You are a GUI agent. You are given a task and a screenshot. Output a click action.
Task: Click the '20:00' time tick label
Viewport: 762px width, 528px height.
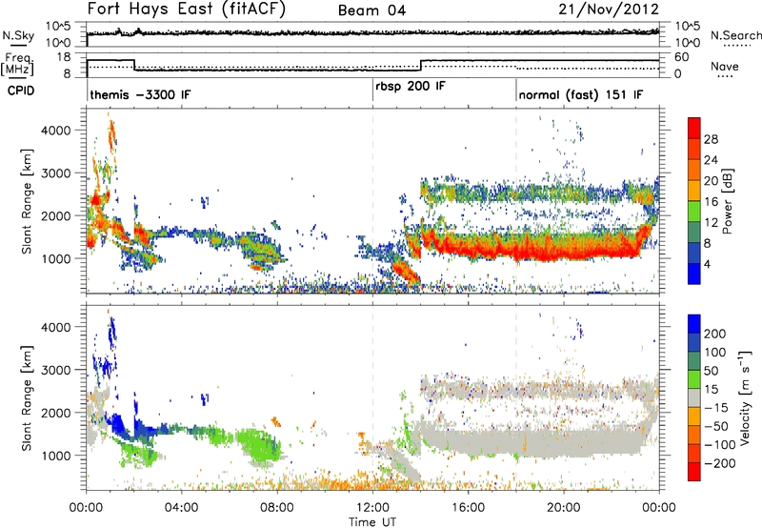[564, 508]
